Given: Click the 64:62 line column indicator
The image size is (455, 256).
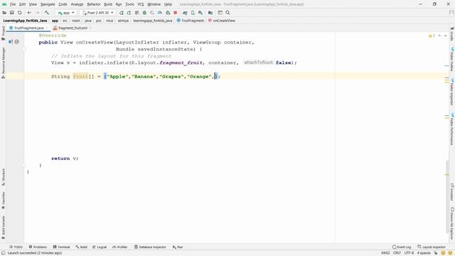Looking at the screenshot, I should pyautogui.click(x=385, y=253).
